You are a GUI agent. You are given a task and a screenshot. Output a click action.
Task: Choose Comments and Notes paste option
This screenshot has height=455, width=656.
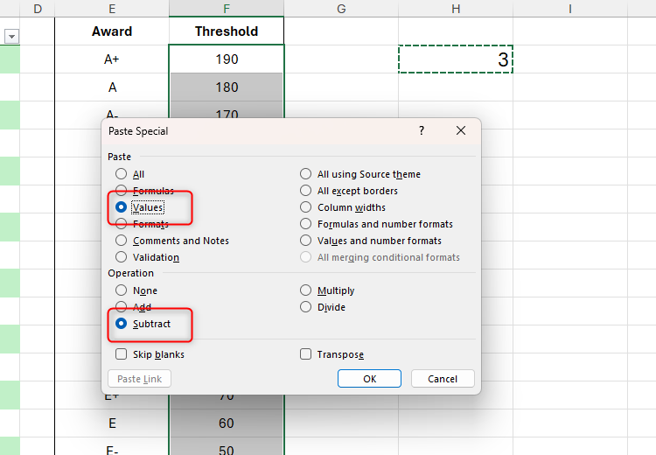click(122, 241)
